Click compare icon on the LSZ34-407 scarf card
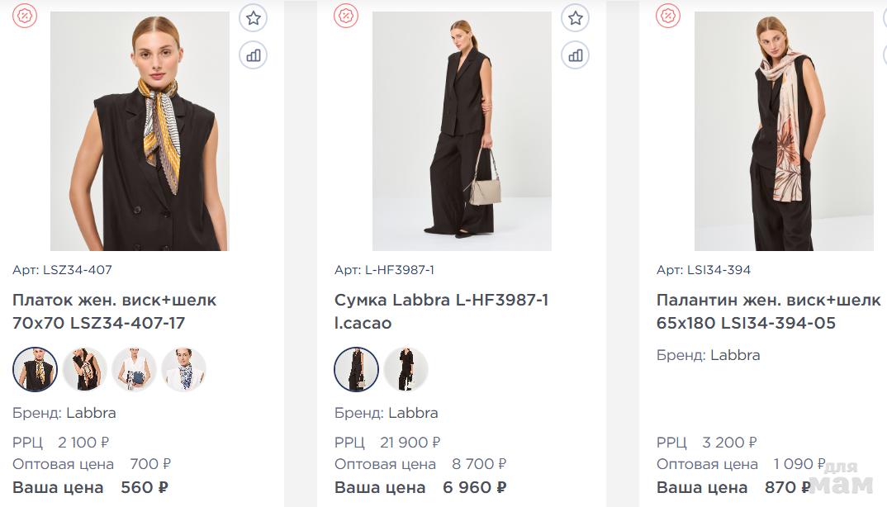 point(254,55)
